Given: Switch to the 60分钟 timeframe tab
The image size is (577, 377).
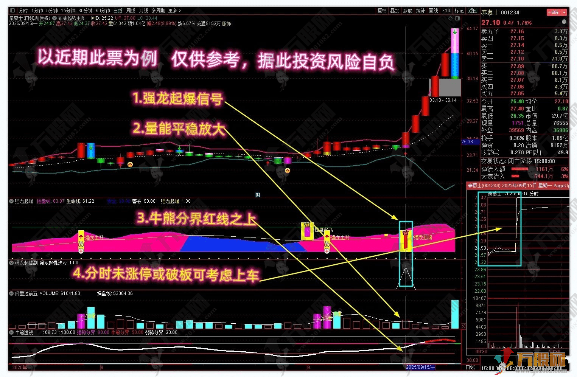Looking at the screenshot, I should (103, 11).
